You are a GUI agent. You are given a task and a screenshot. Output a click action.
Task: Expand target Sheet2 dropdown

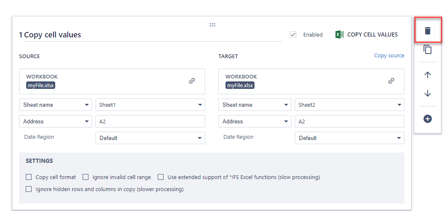point(349,105)
